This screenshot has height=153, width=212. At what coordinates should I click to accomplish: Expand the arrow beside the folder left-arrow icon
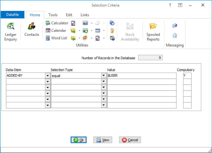[x=79, y=38]
